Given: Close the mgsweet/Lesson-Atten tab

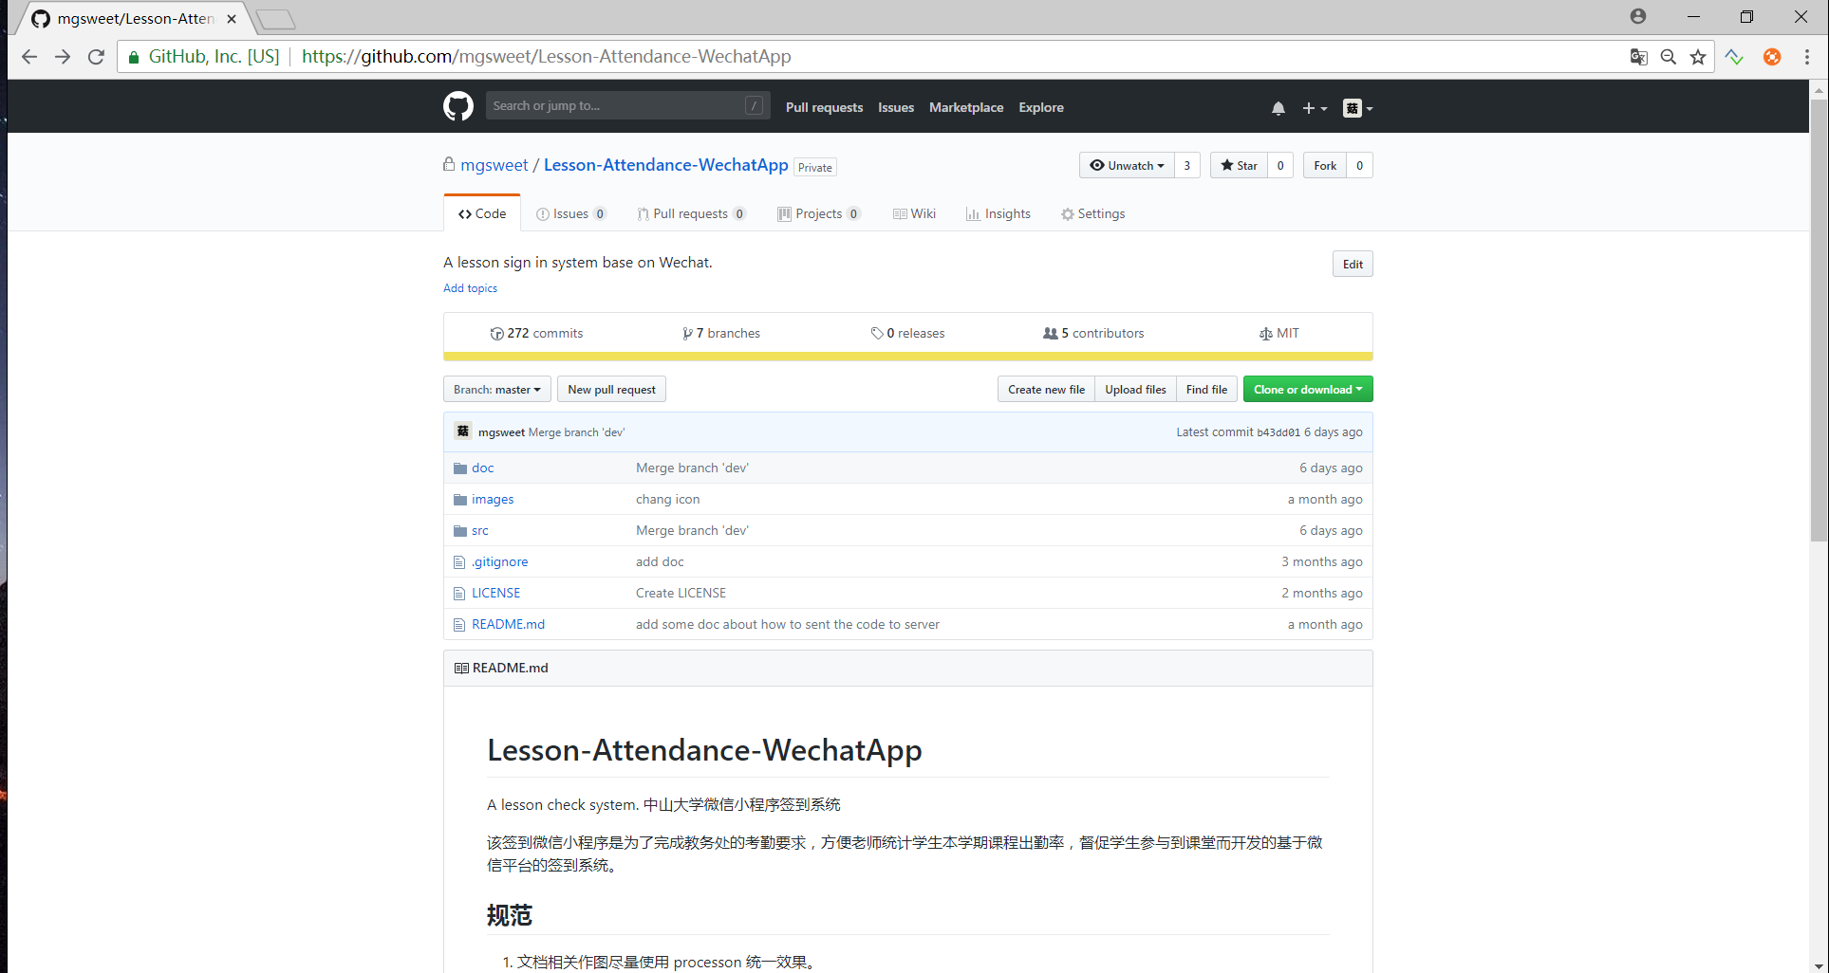Looking at the screenshot, I should click(232, 19).
